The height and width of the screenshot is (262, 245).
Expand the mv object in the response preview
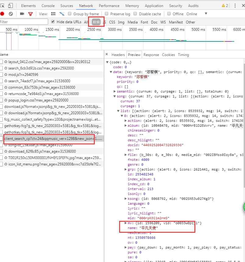coord(125,223)
